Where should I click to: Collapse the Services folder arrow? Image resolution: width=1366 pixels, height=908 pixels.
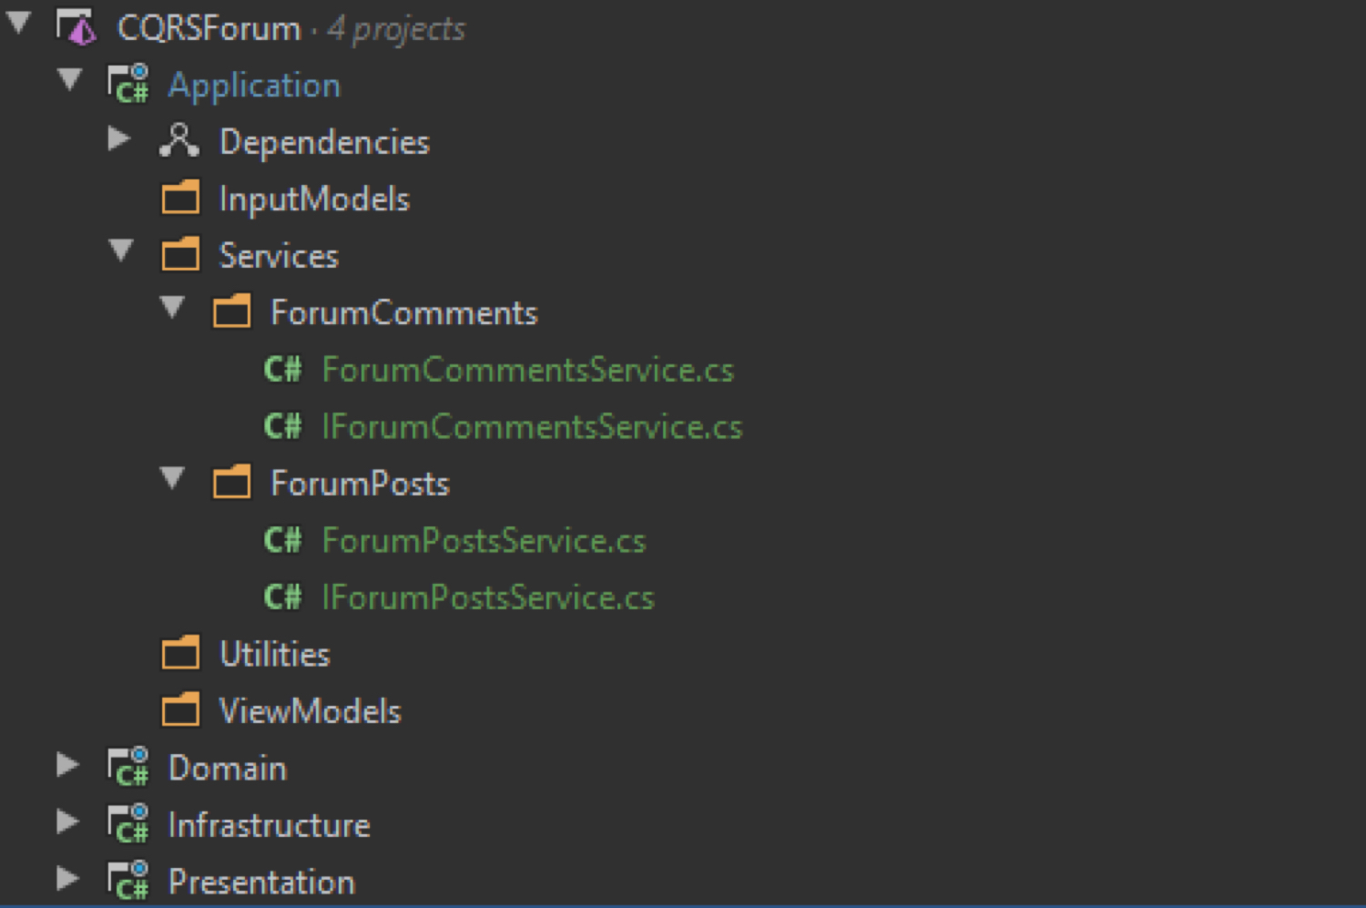point(121,250)
